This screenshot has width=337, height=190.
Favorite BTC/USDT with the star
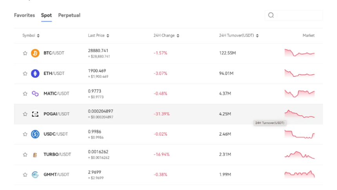(x=25, y=53)
